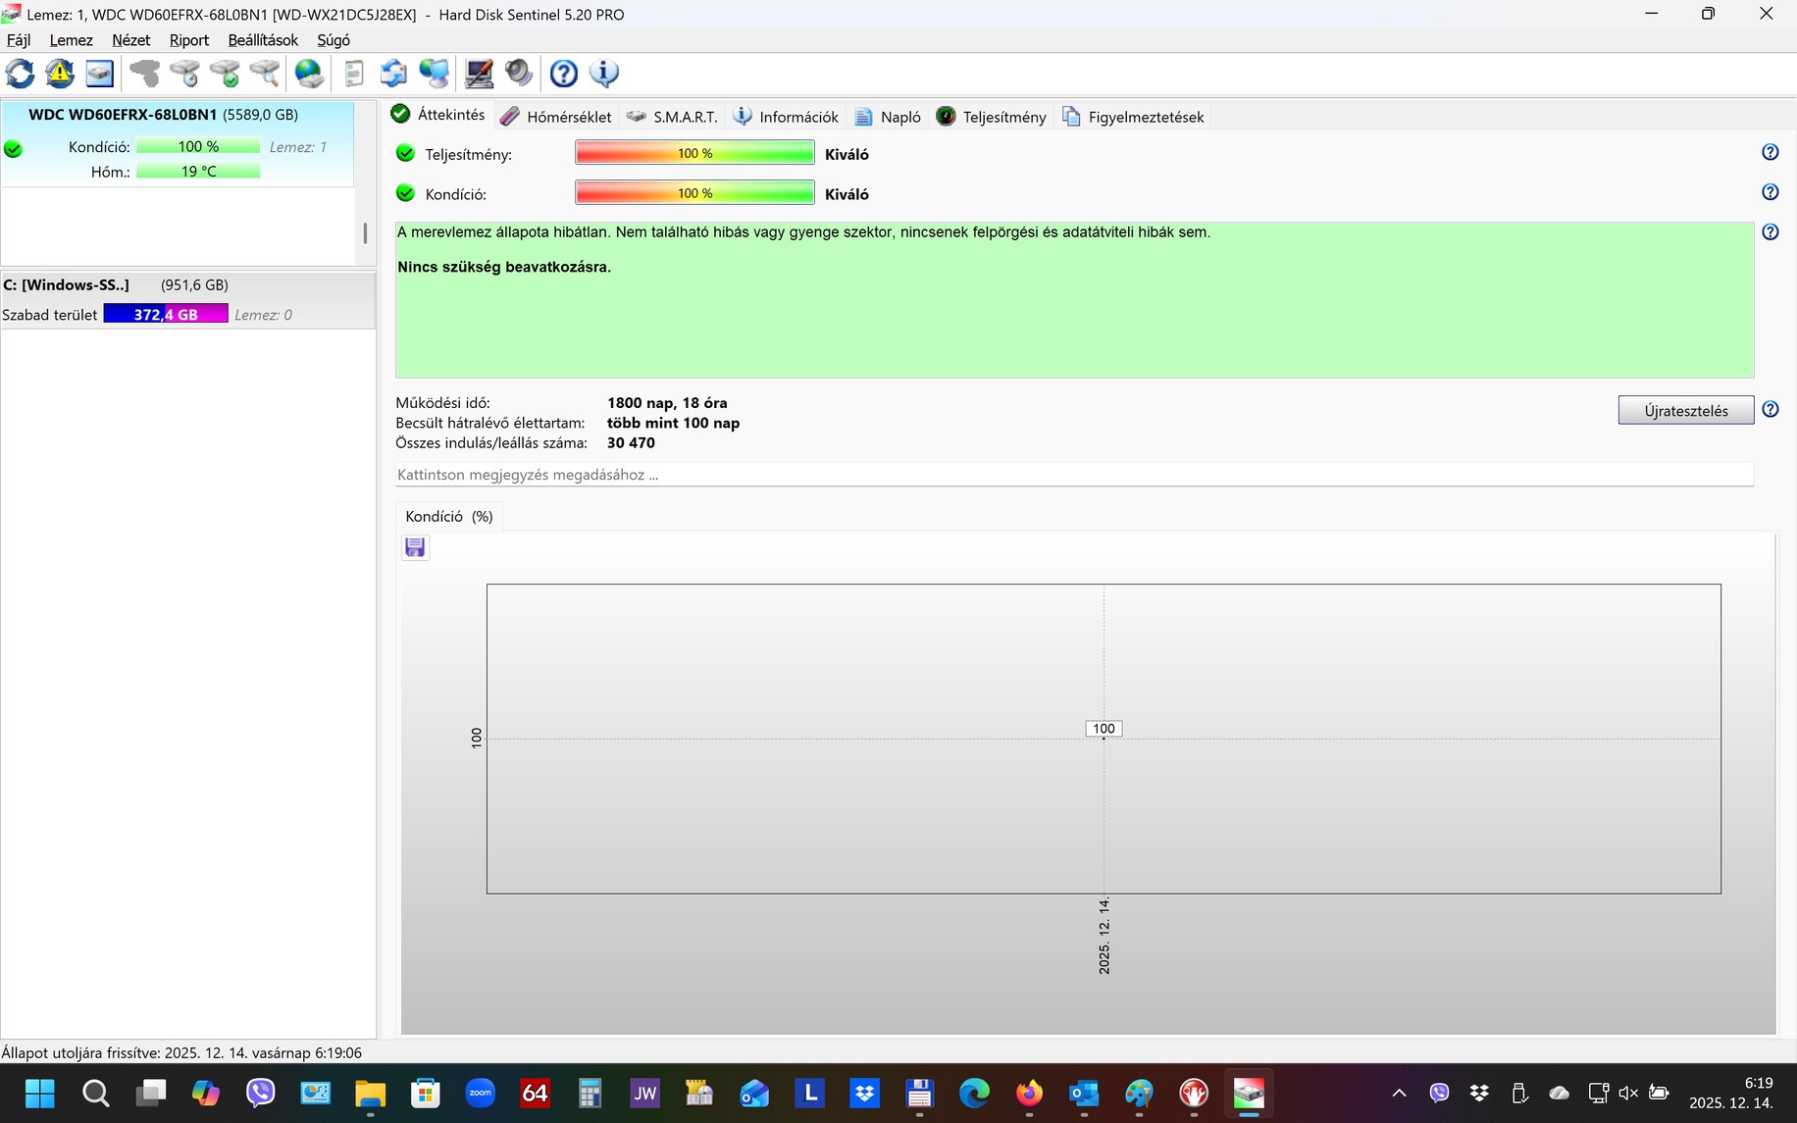The height and width of the screenshot is (1123, 1797).
Task: Click the 'több mint 100 nap' value
Action: pyautogui.click(x=673, y=424)
